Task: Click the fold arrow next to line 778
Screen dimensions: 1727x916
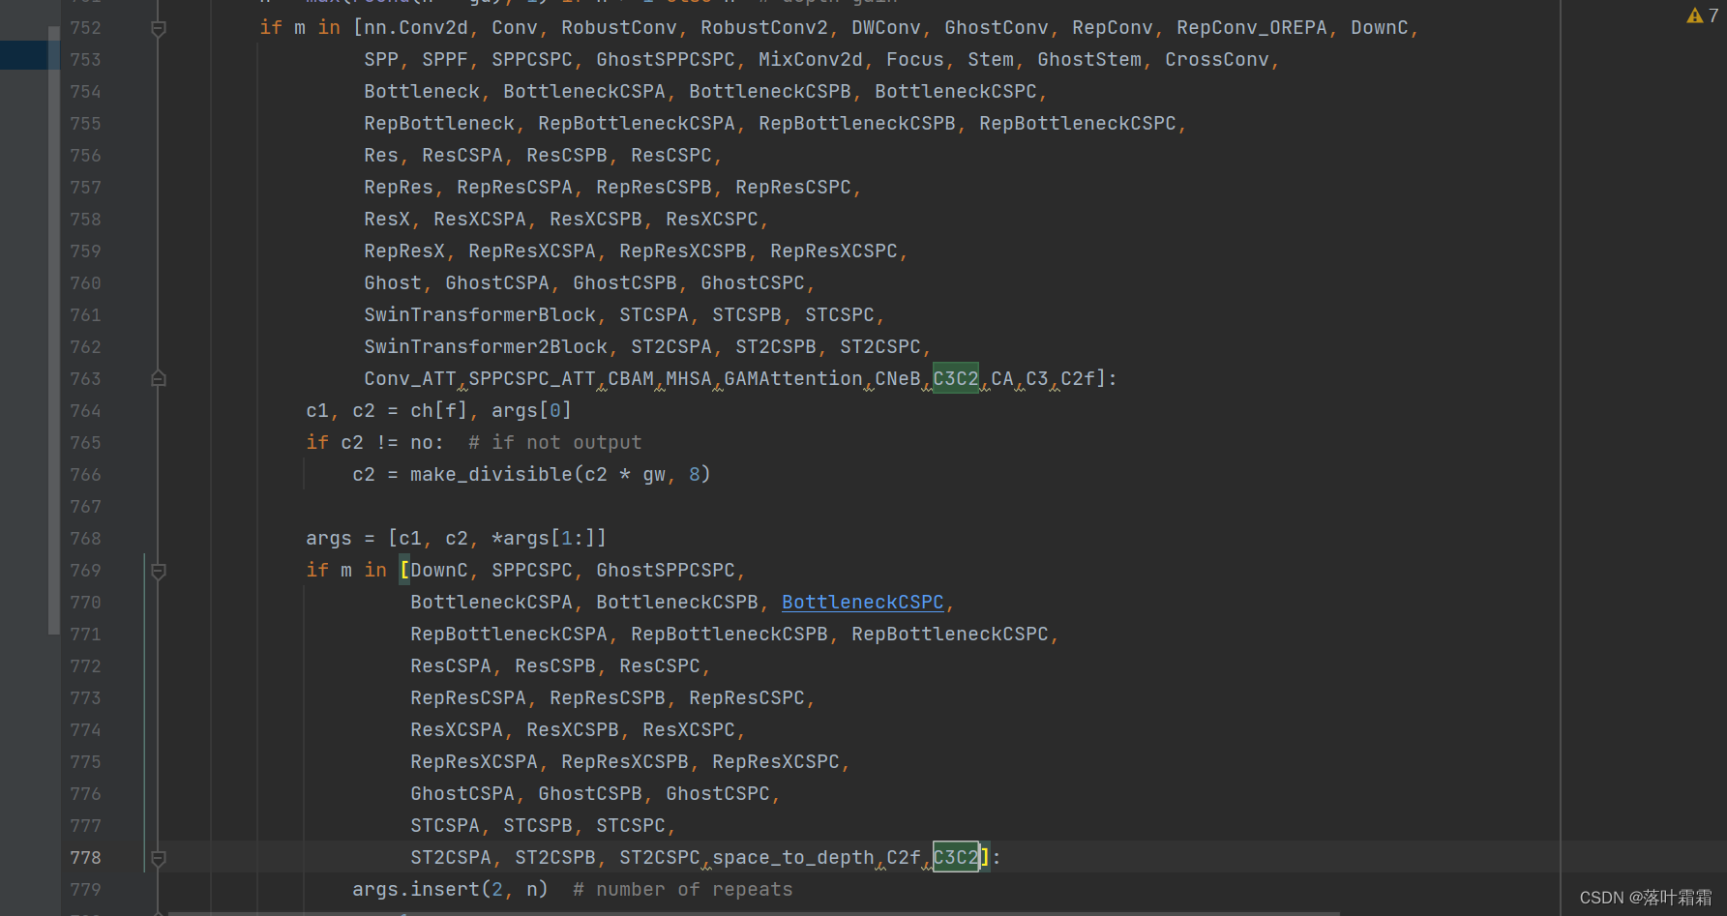Action: pos(158,857)
